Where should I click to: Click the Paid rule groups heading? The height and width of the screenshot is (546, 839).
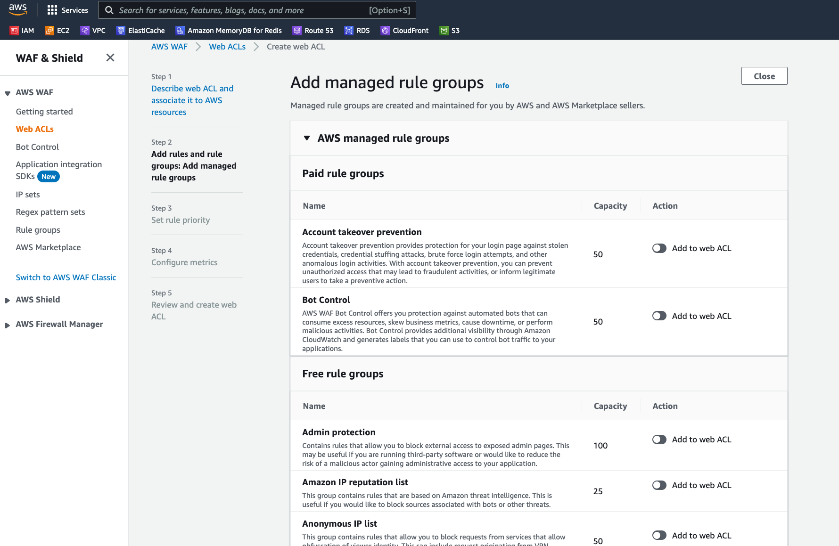pos(343,173)
